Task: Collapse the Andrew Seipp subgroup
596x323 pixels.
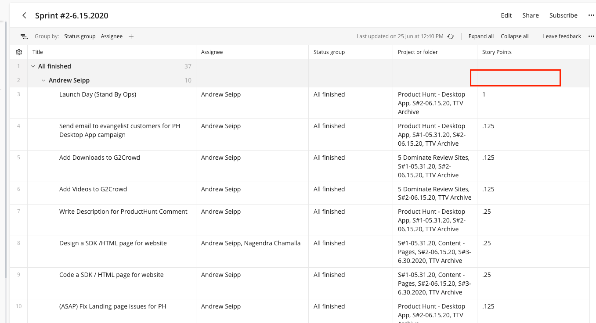Action: [43, 80]
